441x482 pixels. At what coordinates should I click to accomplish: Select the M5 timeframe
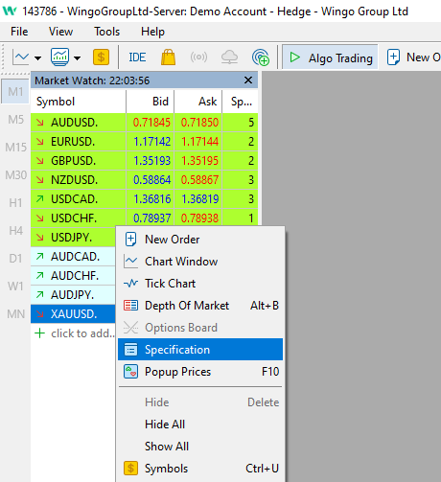click(x=16, y=120)
